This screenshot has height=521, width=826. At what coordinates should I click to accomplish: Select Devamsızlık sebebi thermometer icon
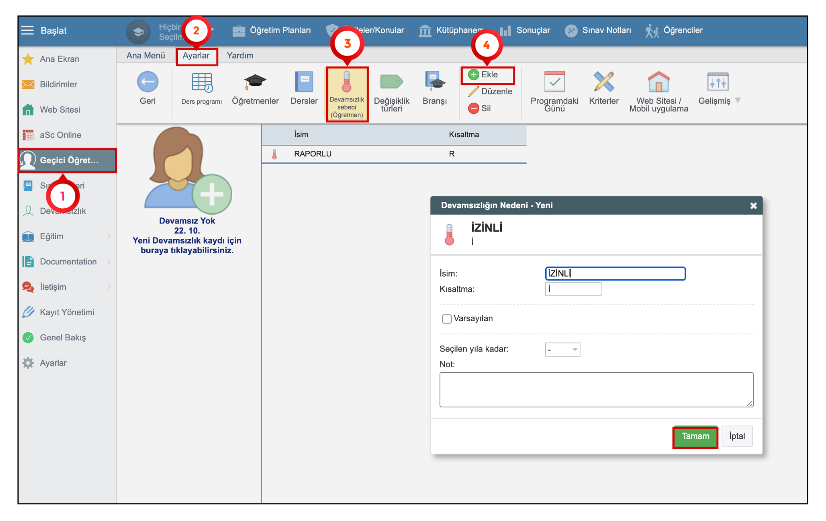click(347, 82)
